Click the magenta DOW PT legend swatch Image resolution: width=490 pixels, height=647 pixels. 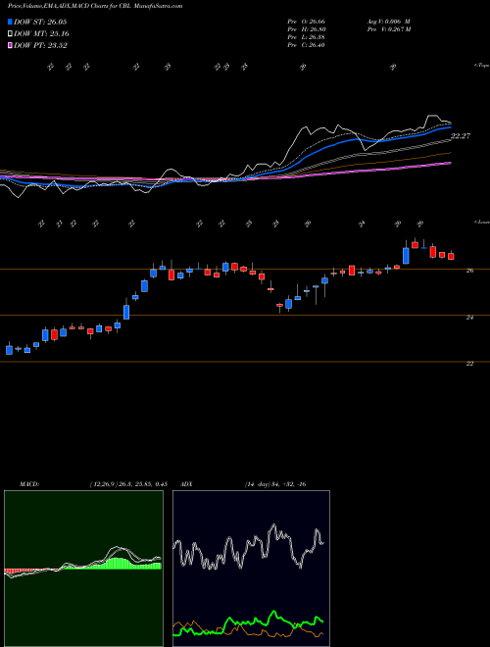pos(10,45)
